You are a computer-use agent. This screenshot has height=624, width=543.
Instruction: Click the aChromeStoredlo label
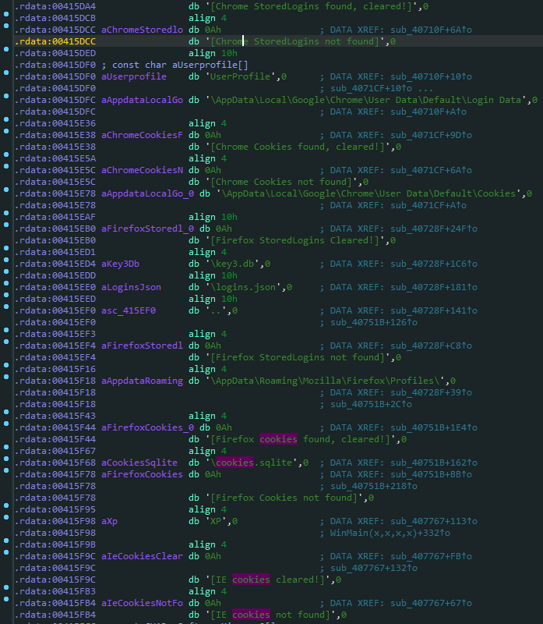(x=142, y=30)
